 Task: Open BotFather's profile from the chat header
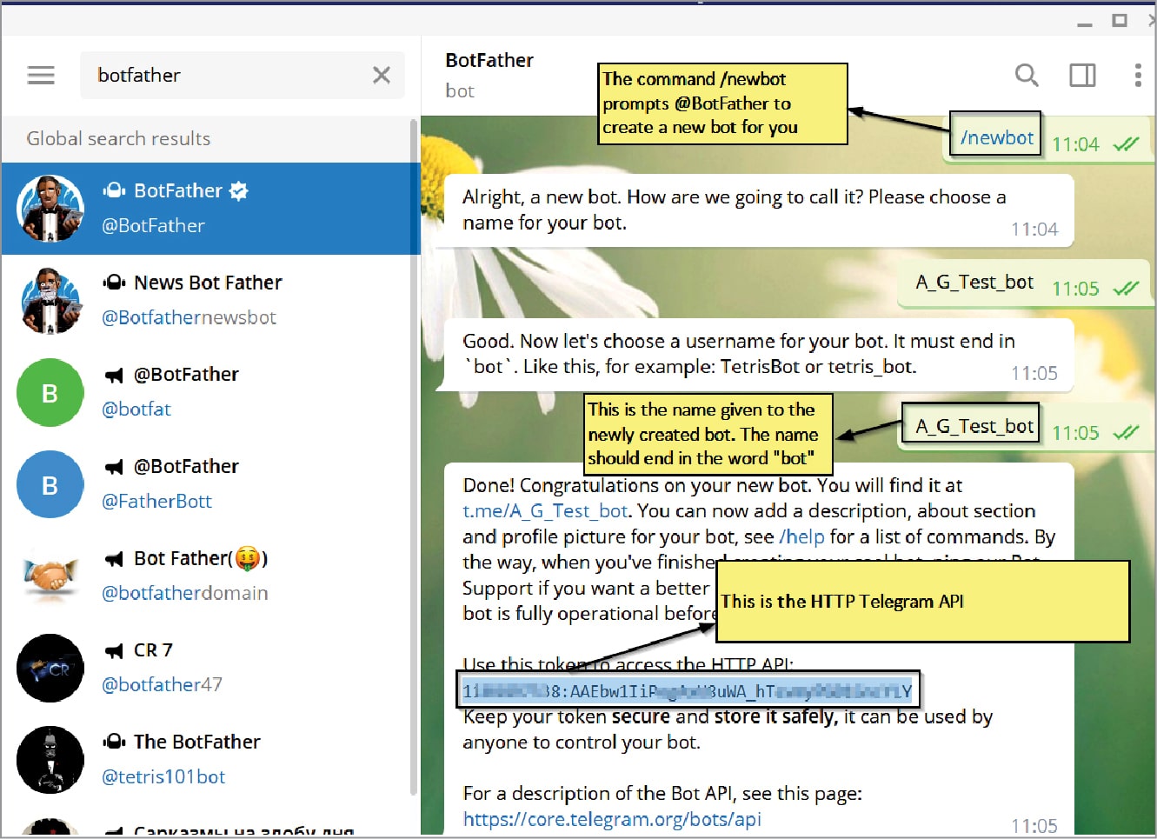coord(489,60)
